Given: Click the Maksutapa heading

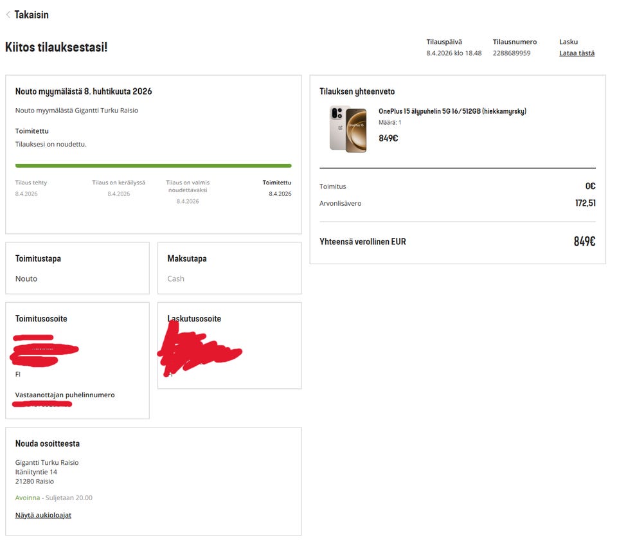Looking at the screenshot, I should pyautogui.click(x=187, y=258).
